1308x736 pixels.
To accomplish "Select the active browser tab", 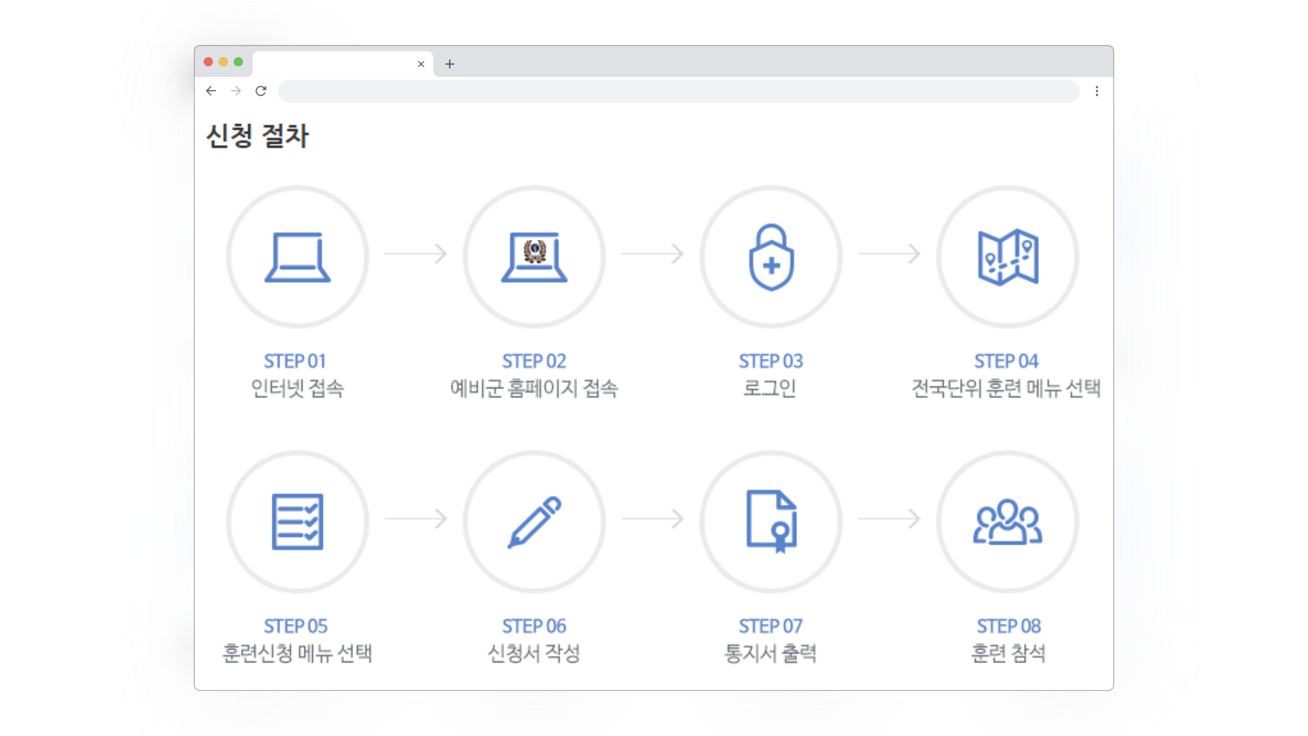I will [334, 64].
